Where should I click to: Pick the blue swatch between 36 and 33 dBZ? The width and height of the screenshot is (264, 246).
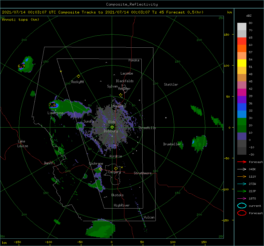(x=242, y=107)
